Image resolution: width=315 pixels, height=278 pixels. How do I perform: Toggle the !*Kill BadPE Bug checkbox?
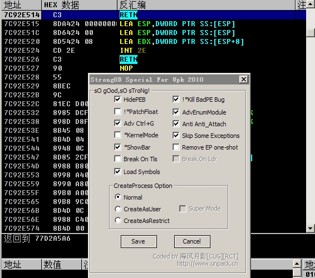(x=176, y=100)
